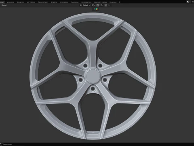This screenshot has width=194, height=146.
Task: Click the center cap of the wheel model
Action: (x=93, y=76)
